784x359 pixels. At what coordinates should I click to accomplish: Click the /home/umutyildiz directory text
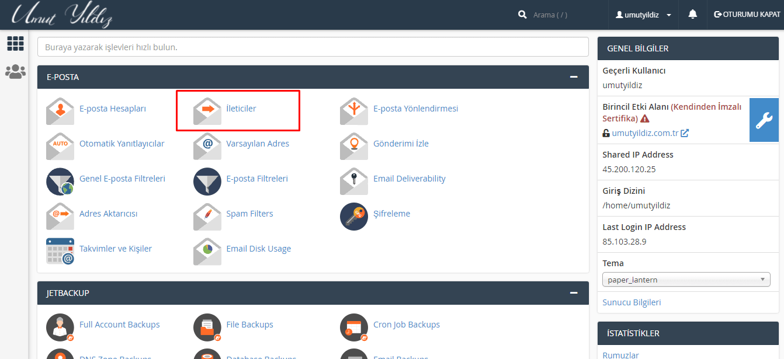(x=636, y=205)
